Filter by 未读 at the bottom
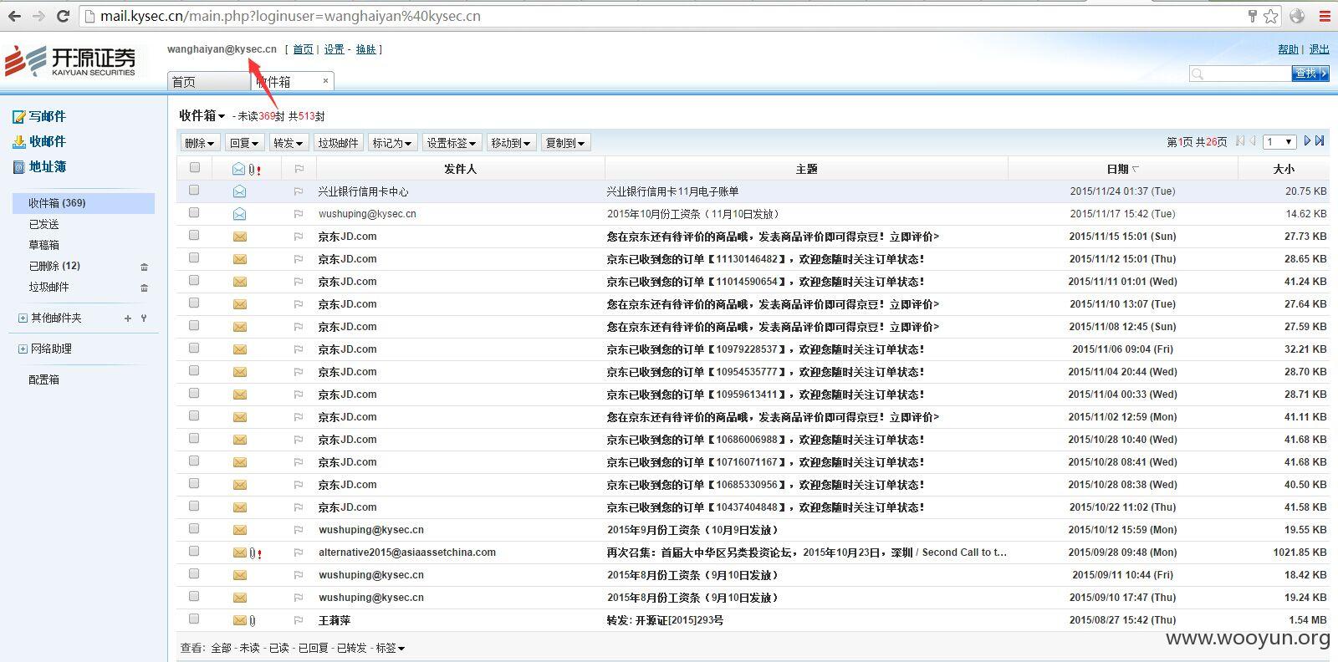The width and height of the screenshot is (1338, 662). click(249, 649)
